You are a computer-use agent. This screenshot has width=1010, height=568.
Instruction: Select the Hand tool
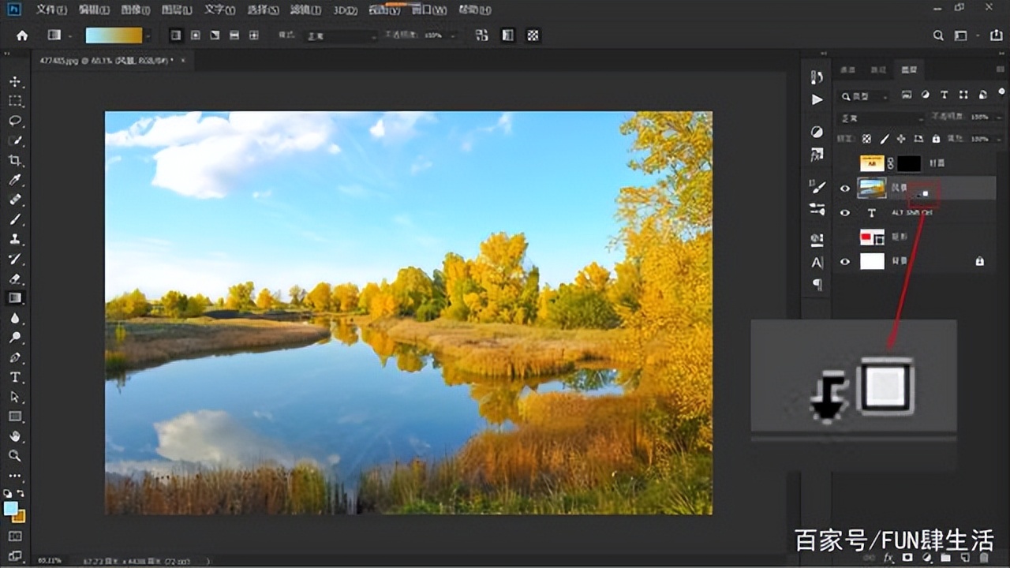[x=15, y=436]
